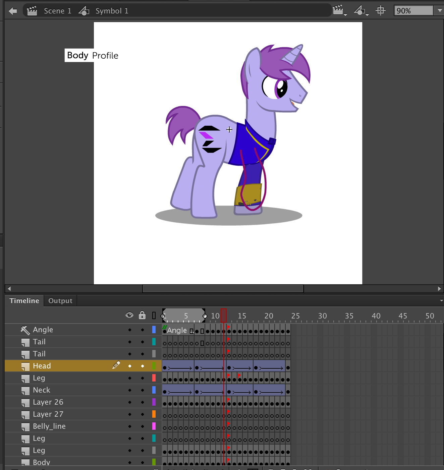Select the Timeline tab
The image size is (444, 470).
(24, 301)
